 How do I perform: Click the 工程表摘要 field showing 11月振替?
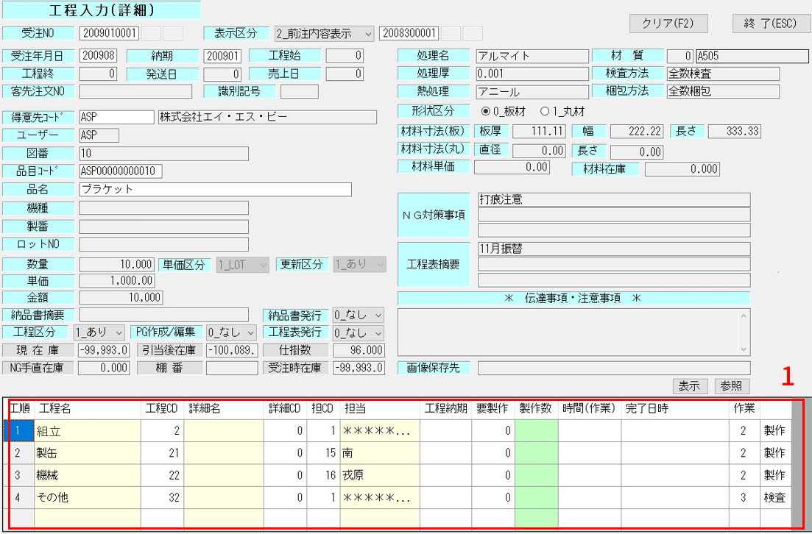614,249
